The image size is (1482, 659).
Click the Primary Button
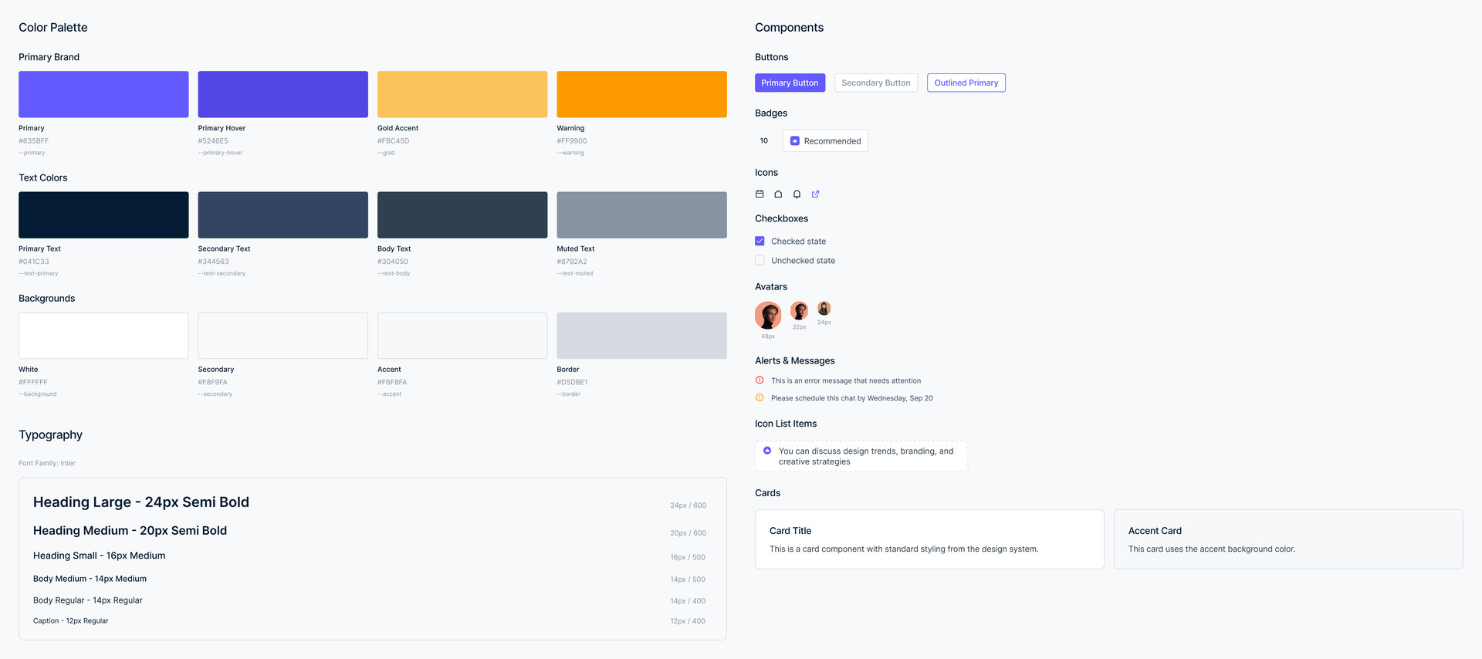(790, 83)
